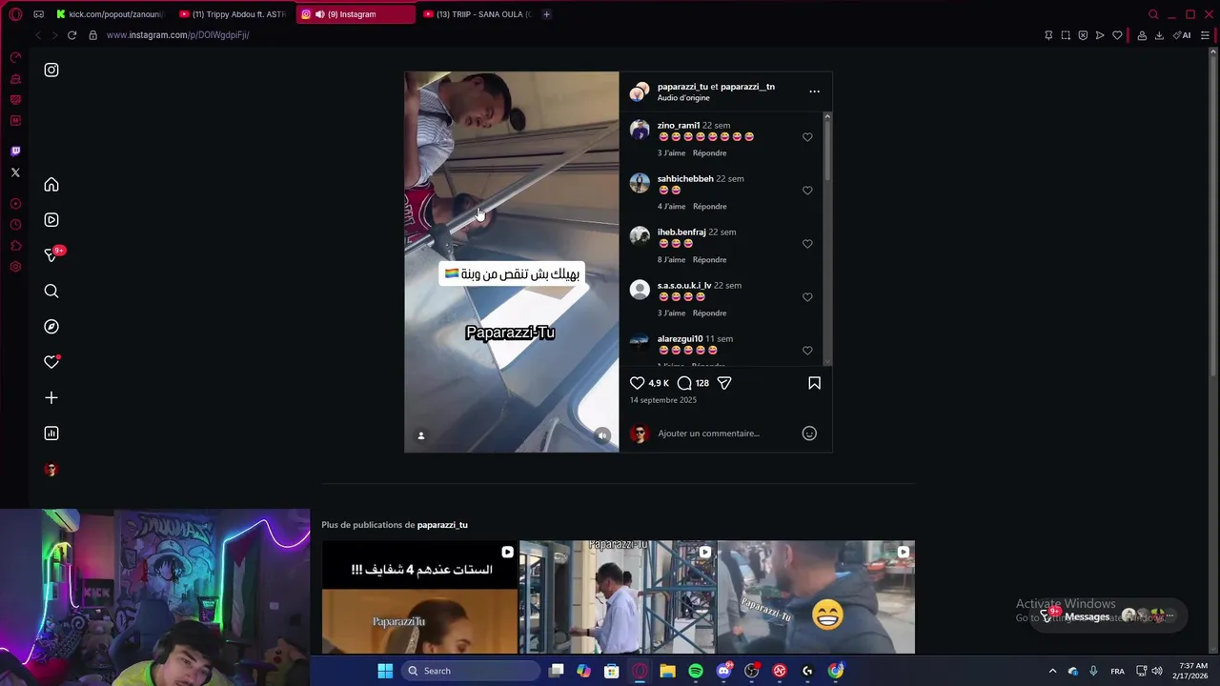Open notifications heart in Instagram sidebar
This screenshot has width=1220, height=686.
click(x=51, y=362)
